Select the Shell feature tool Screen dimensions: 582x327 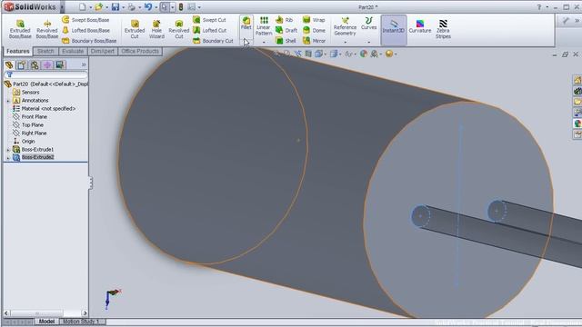286,41
